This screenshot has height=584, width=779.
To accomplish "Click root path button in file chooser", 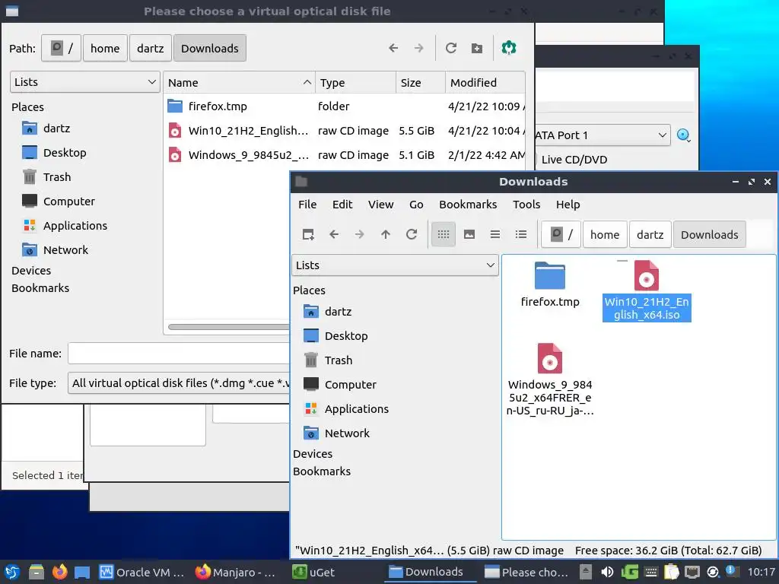I will point(61,48).
